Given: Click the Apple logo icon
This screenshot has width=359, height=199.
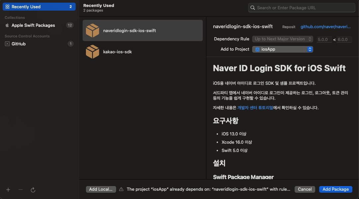Looking at the screenshot, I should (x=7, y=25).
